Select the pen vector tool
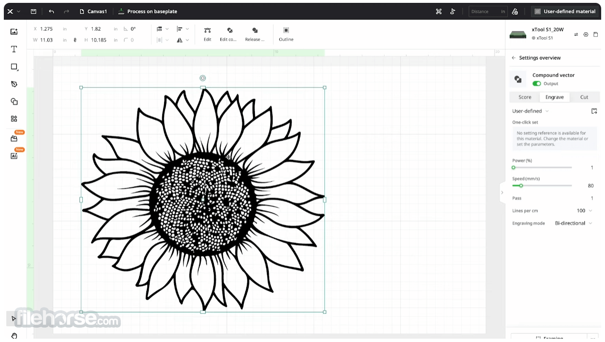The image size is (605, 342). pyautogui.click(x=14, y=84)
